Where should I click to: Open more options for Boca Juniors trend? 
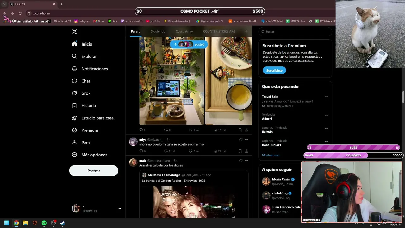[x=327, y=141]
